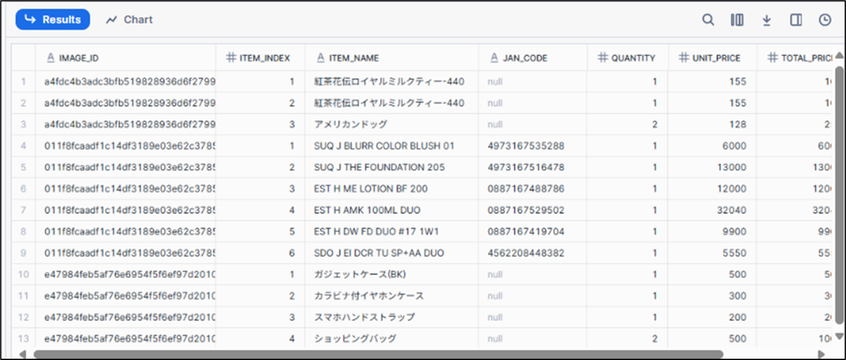Select row number 4
This screenshot has width=846, height=360.
click(23, 146)
